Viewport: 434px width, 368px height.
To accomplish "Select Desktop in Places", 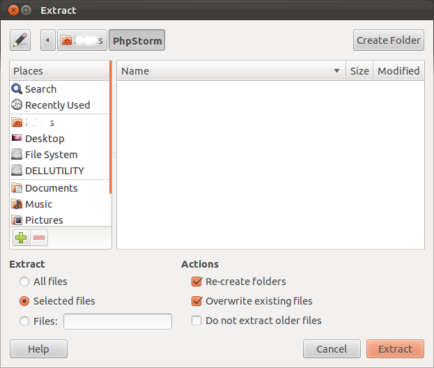I will (60, 139).
